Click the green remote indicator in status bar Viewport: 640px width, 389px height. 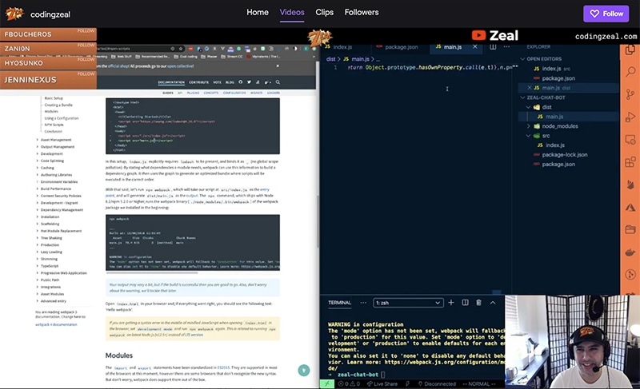click(326, 383)
